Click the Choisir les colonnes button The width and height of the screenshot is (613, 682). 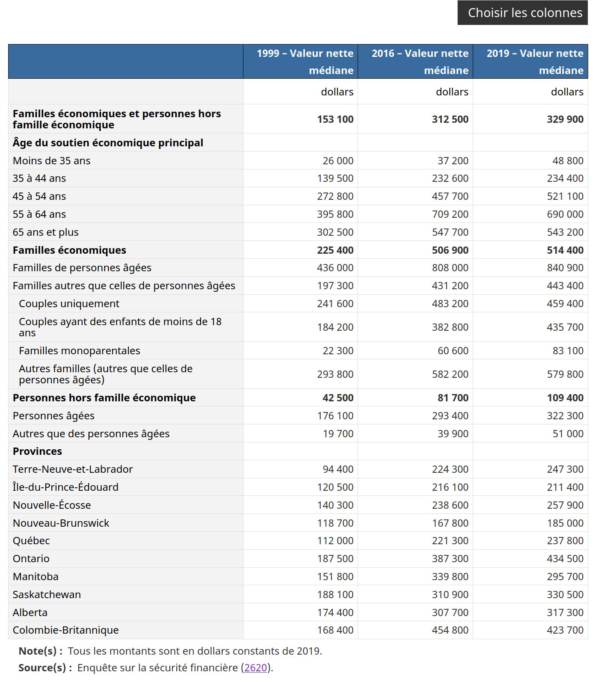(x=522, y=13)
